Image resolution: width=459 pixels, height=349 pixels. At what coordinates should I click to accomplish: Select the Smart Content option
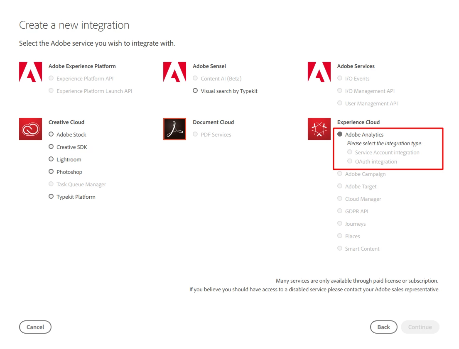click(x=339, y=248)
